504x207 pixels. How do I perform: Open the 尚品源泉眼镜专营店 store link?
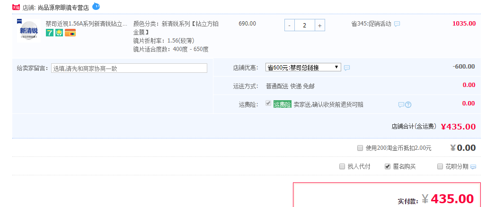[63, 8]
